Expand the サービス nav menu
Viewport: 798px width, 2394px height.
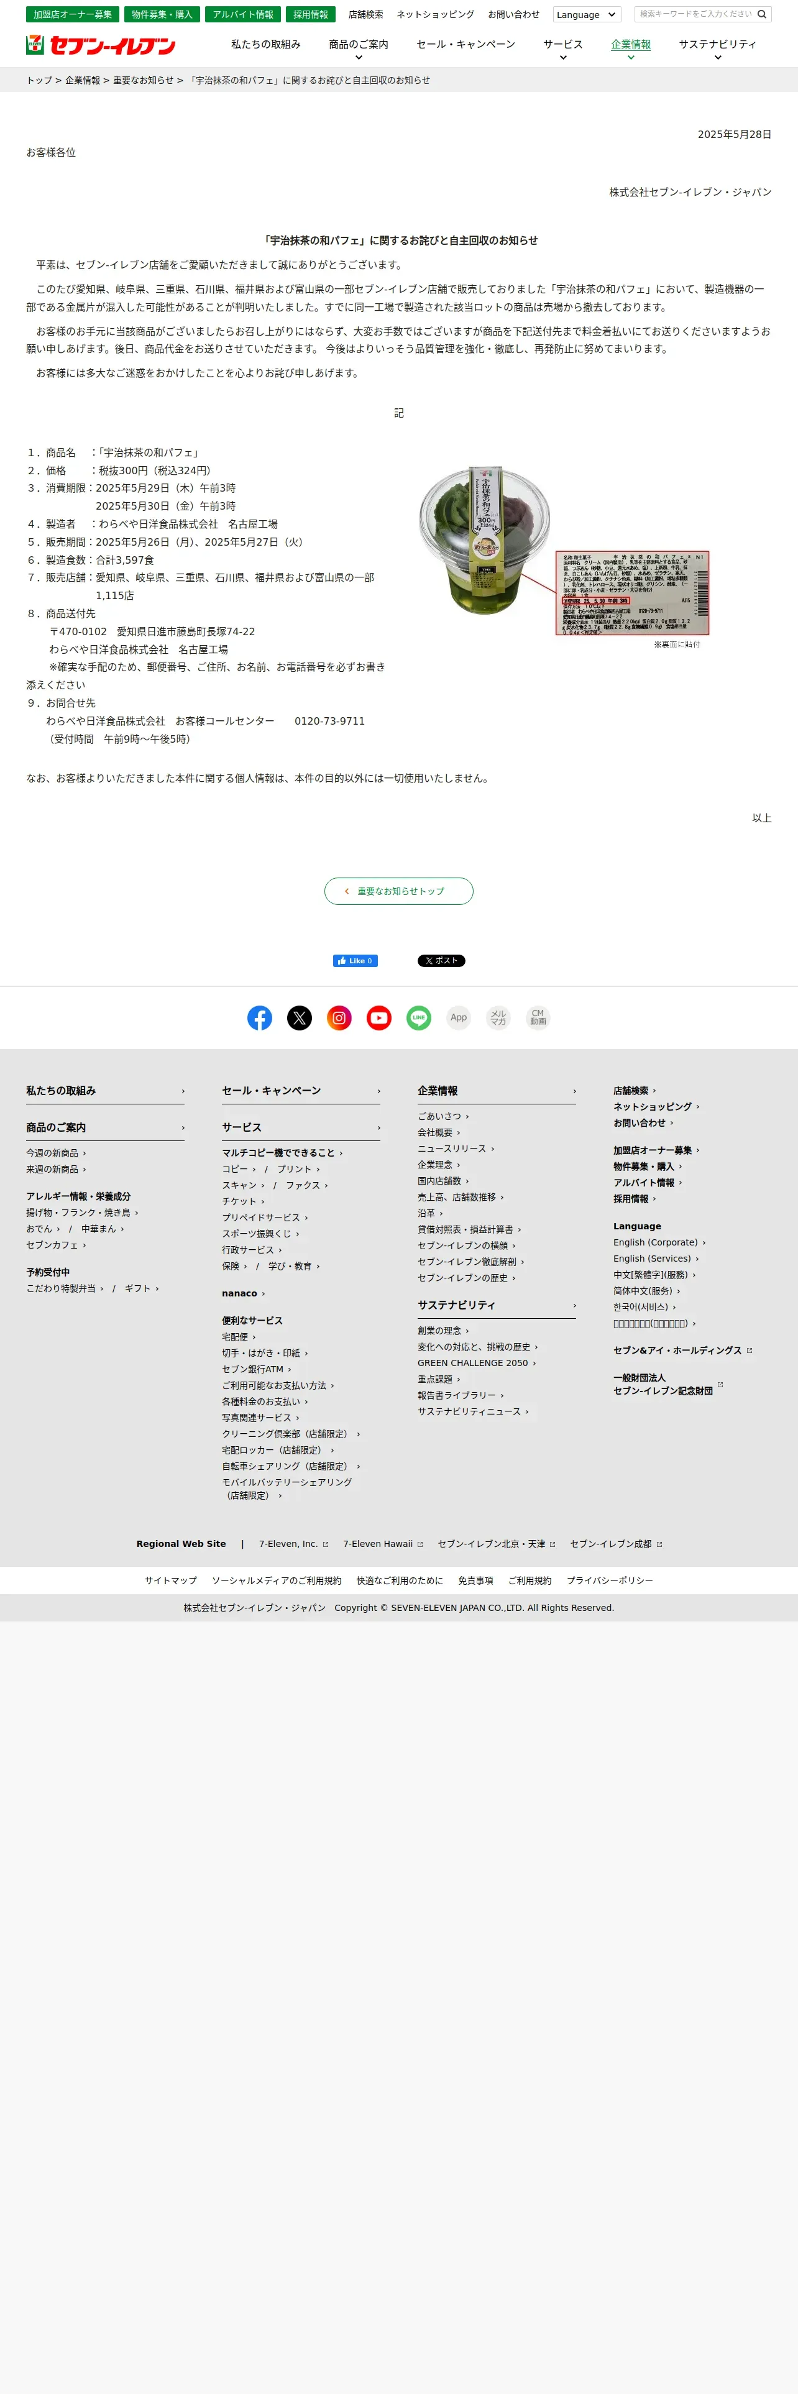click(x=563, y=49)
